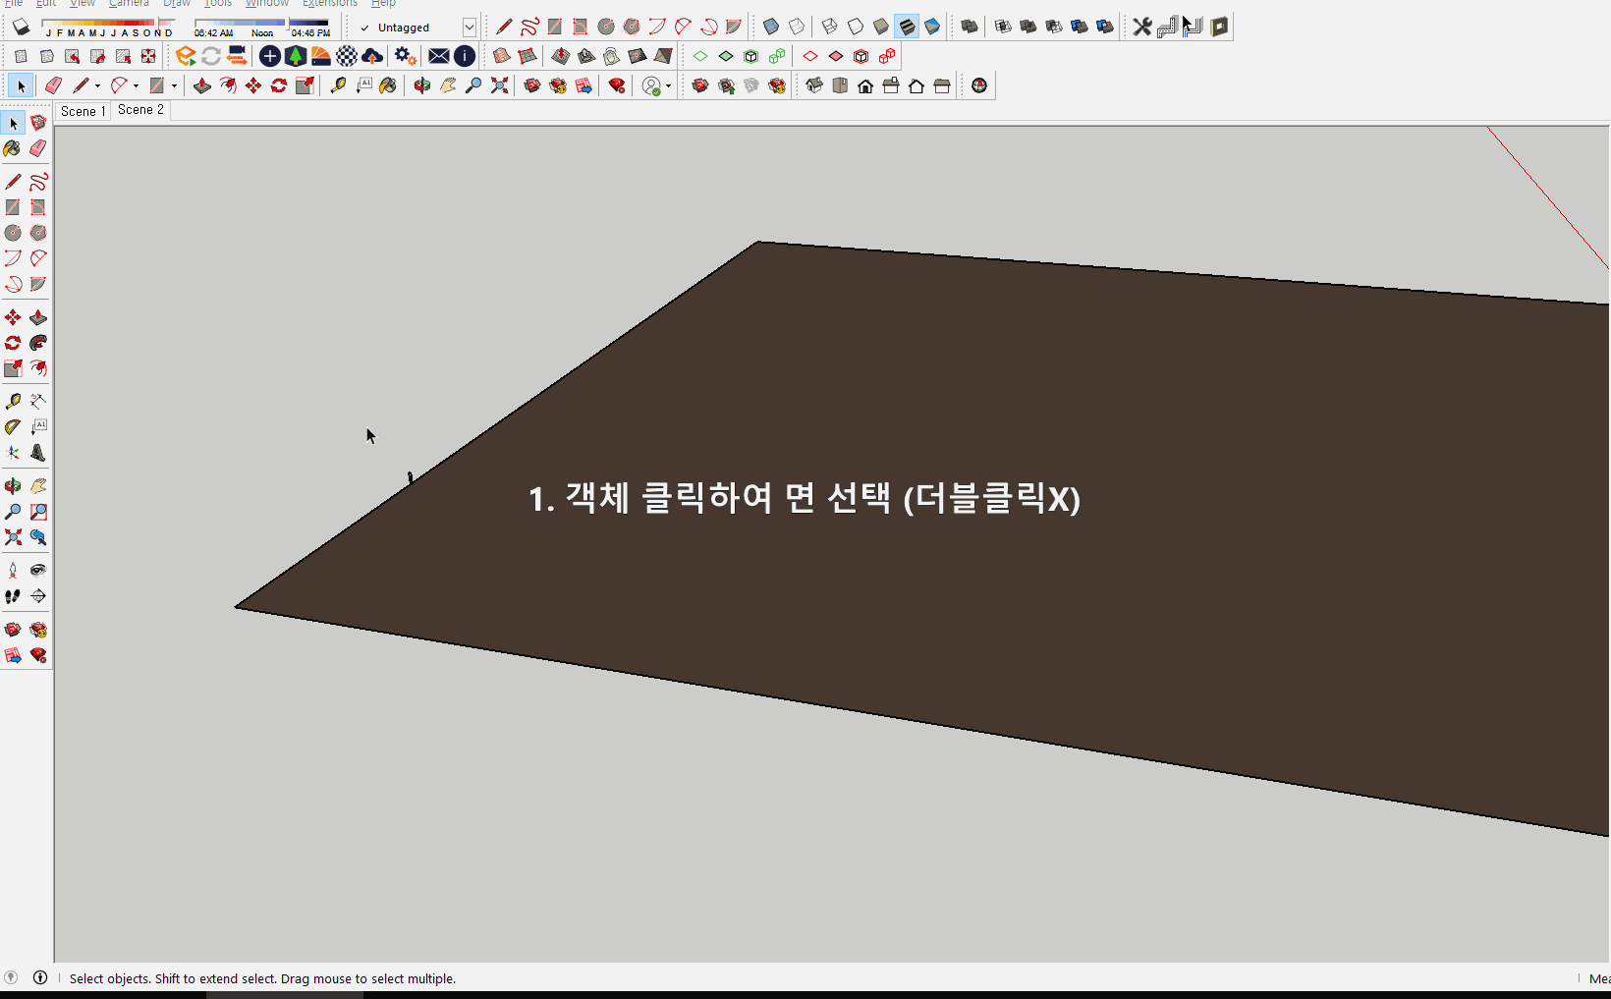
Task: Select the Orbit tool
Action: (422, 85)
